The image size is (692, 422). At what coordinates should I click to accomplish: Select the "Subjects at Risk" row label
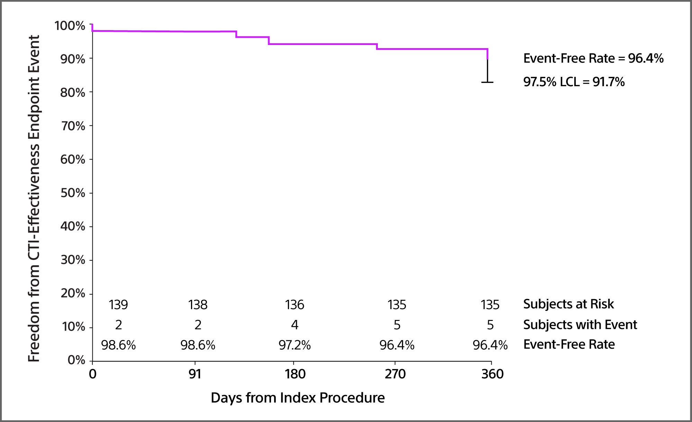click(568, 304)
